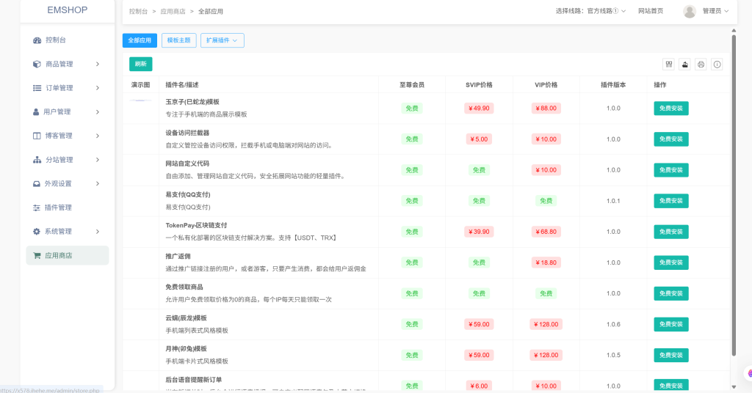Expand the 商品管理 sidebar submenu arrow
The height and width of the screenshot is (393, 752).
coord(98,64)
